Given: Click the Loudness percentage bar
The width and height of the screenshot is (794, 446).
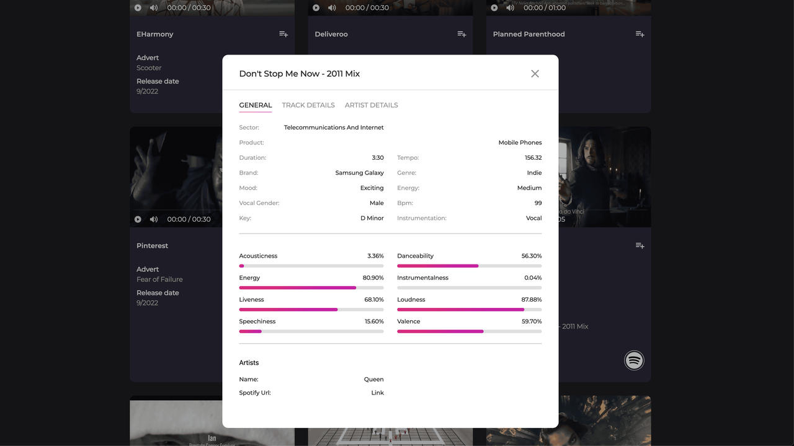Looking at the screenshot, I should point(469,310).
